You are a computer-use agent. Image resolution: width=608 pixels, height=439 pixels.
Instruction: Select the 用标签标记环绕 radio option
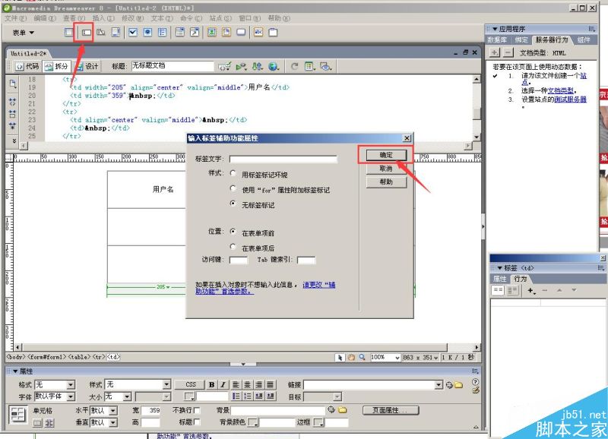[x=233, y=173]
